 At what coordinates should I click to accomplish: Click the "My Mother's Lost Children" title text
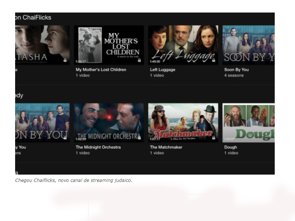[101, 70]
